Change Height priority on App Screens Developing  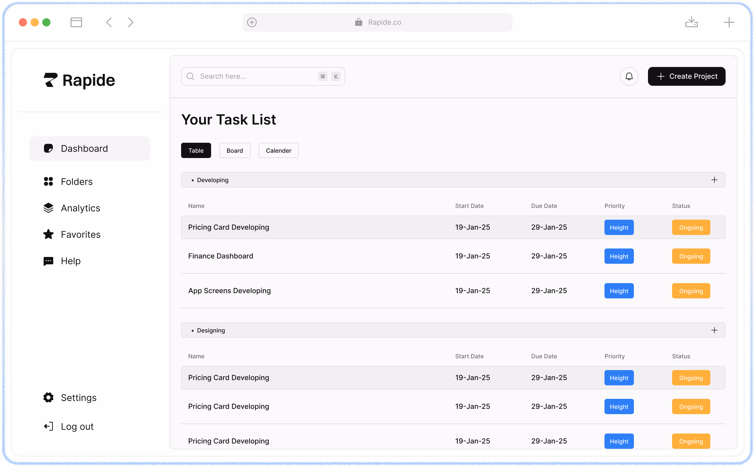coord(619,291)
